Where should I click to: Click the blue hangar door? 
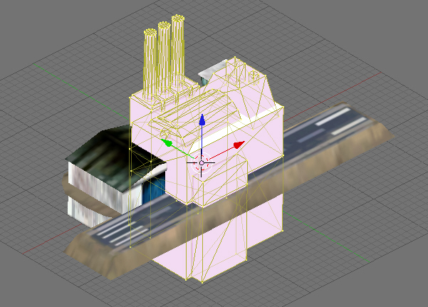pyautogui.click(x=154, y=189)
